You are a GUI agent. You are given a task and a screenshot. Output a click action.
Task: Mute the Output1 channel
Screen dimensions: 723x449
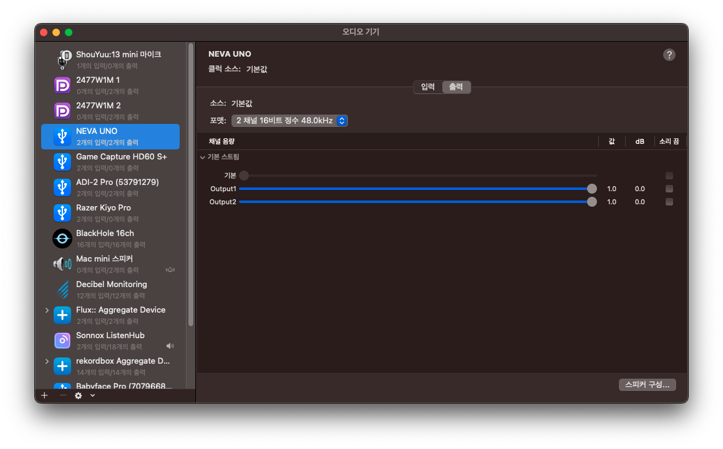669,189
